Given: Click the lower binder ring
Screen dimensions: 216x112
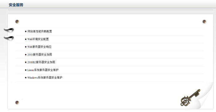Looking at the screenshot, I should coord(9,38).
